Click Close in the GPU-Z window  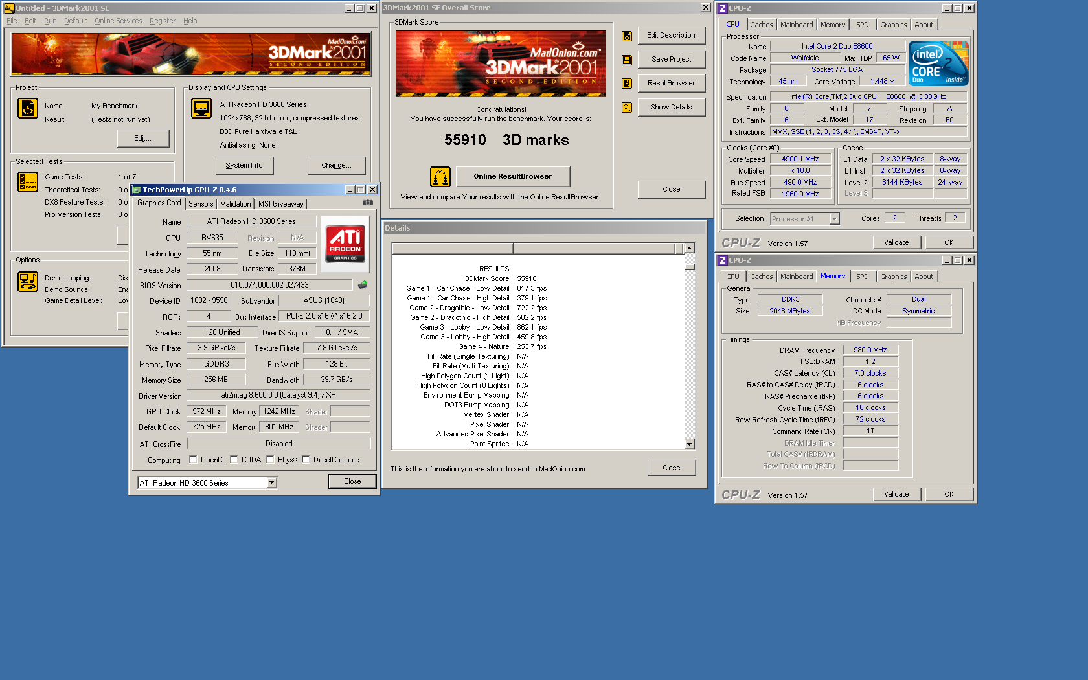(x=352, y=481)
